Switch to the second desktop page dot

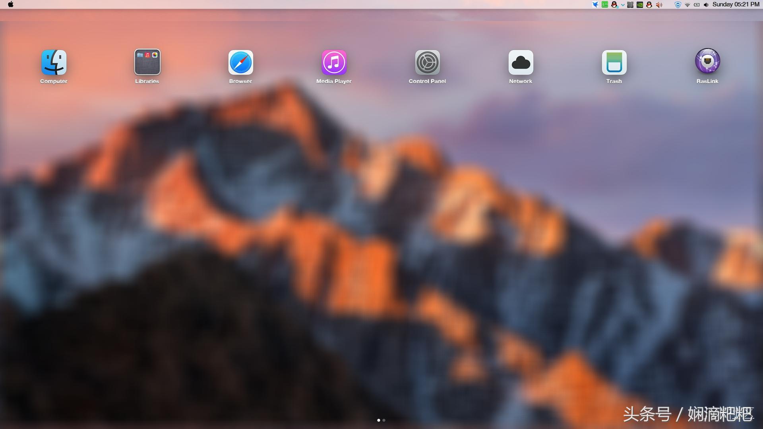pos(384,420)
